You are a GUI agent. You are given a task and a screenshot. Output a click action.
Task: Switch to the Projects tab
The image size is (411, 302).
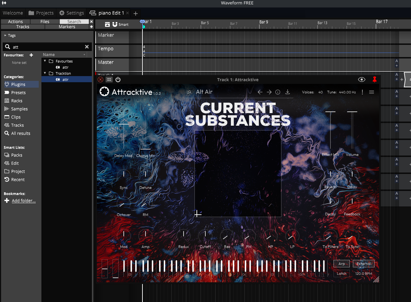click(x=41, y=13)
